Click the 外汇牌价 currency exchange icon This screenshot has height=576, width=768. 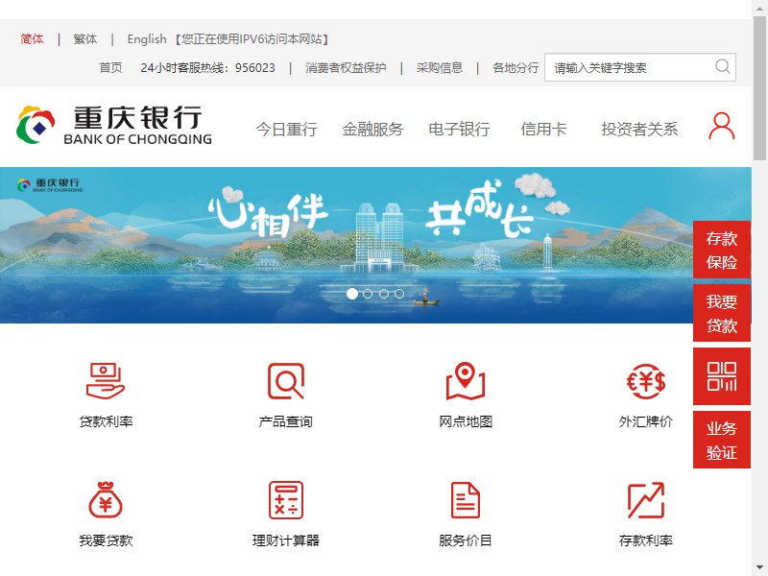[645, 381]
